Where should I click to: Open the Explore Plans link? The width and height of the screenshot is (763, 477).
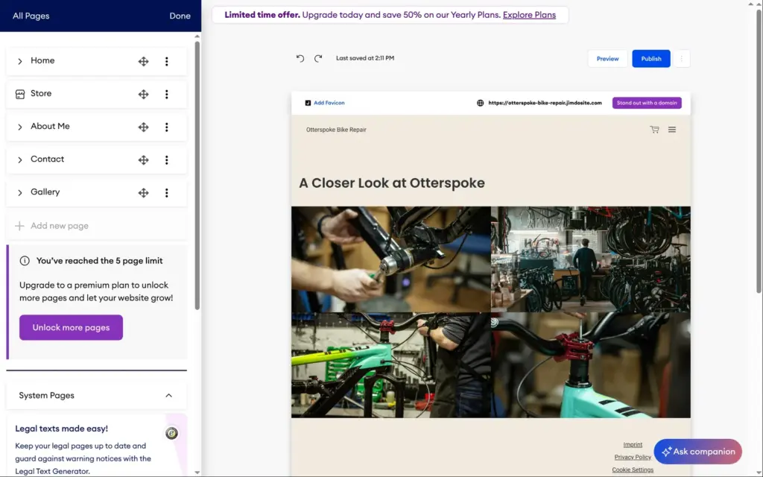click(529, 15)
